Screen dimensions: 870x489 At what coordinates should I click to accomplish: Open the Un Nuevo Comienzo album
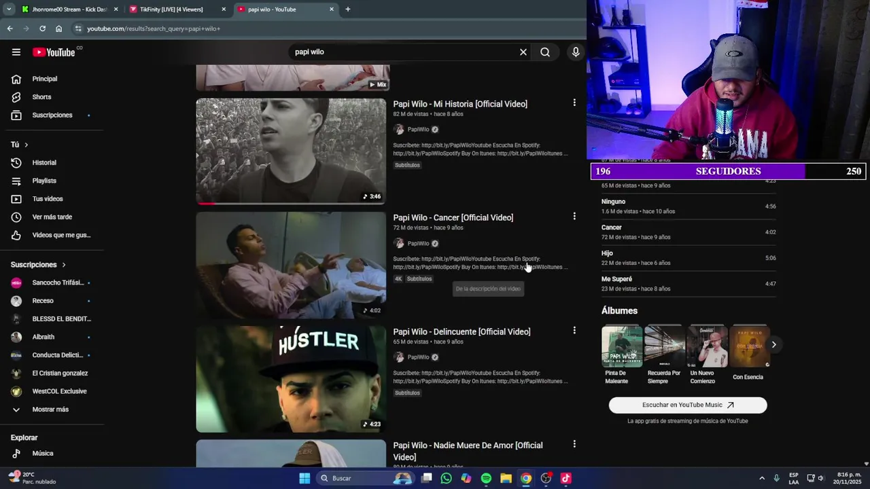(x=707, y=355)
